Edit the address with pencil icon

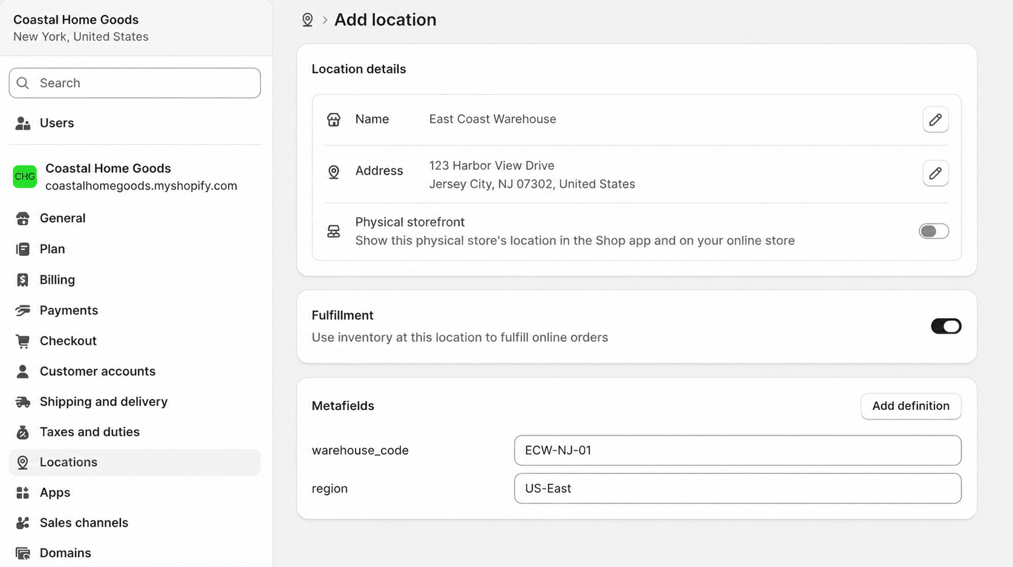(x=936, y=173)
